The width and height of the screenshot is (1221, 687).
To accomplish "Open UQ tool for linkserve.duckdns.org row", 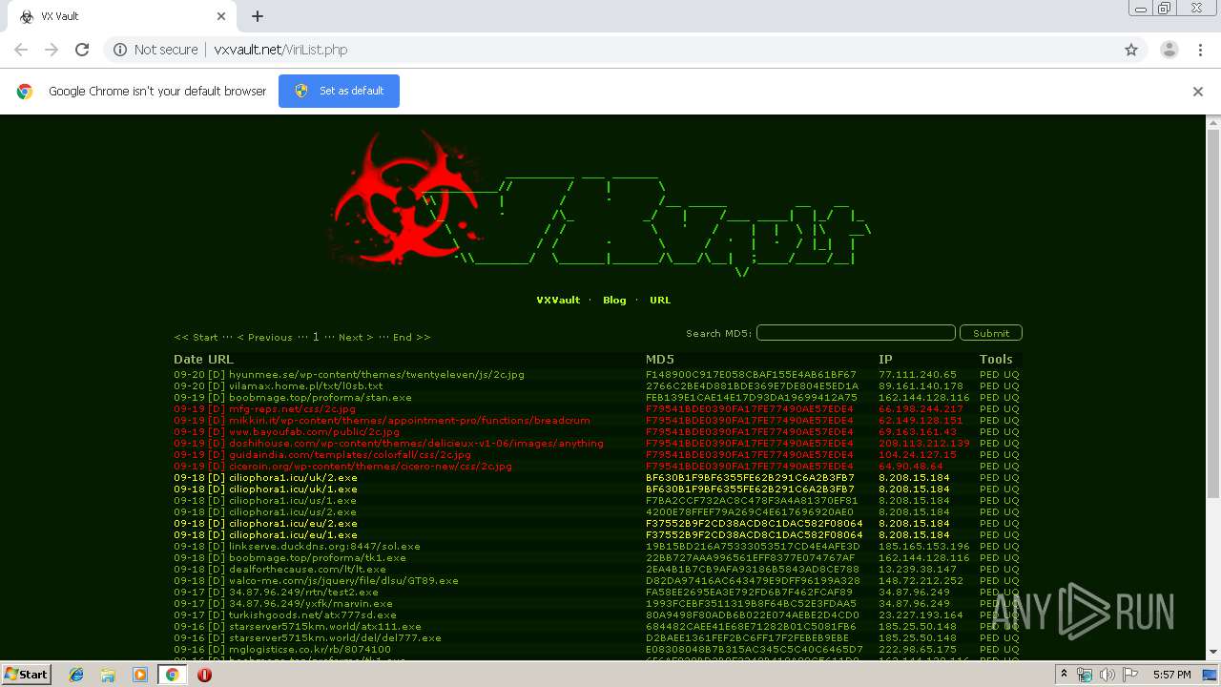I will point(1011,547).
